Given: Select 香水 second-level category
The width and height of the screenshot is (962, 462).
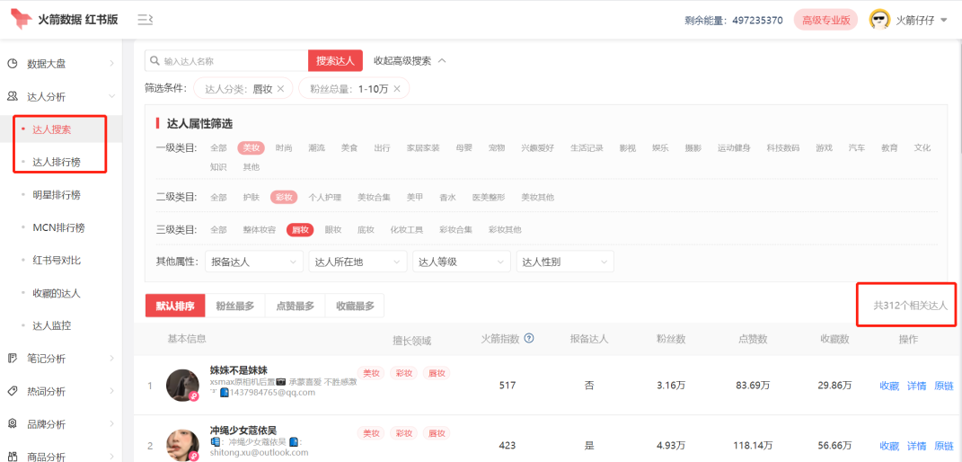Looking at the screenshot, I should tap(447, 197).
